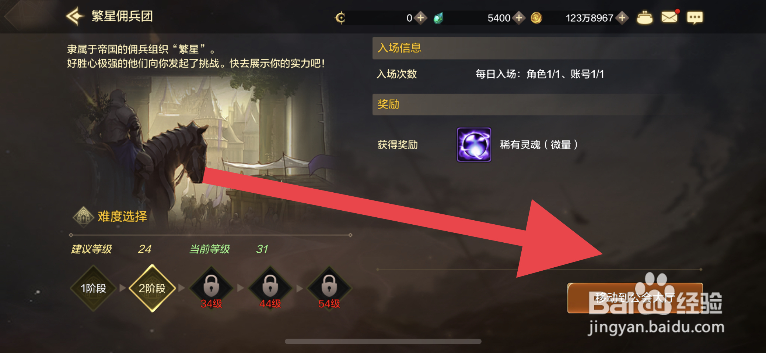Tap the home indicator bar at bottom
766x353 pixels.
coord(383,341)
